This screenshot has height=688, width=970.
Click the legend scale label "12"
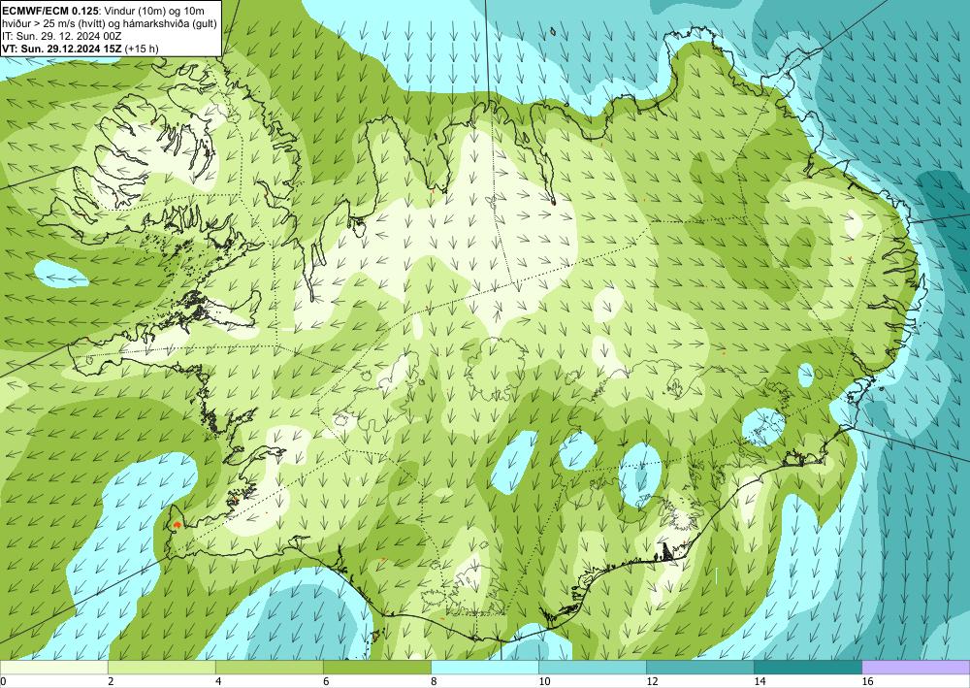tap(652, 681)
